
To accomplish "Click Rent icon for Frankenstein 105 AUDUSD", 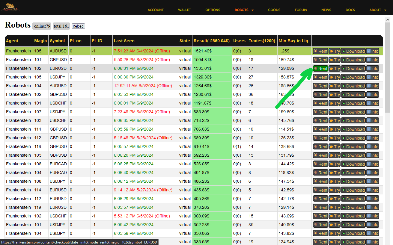I will (x=316, y=51).
